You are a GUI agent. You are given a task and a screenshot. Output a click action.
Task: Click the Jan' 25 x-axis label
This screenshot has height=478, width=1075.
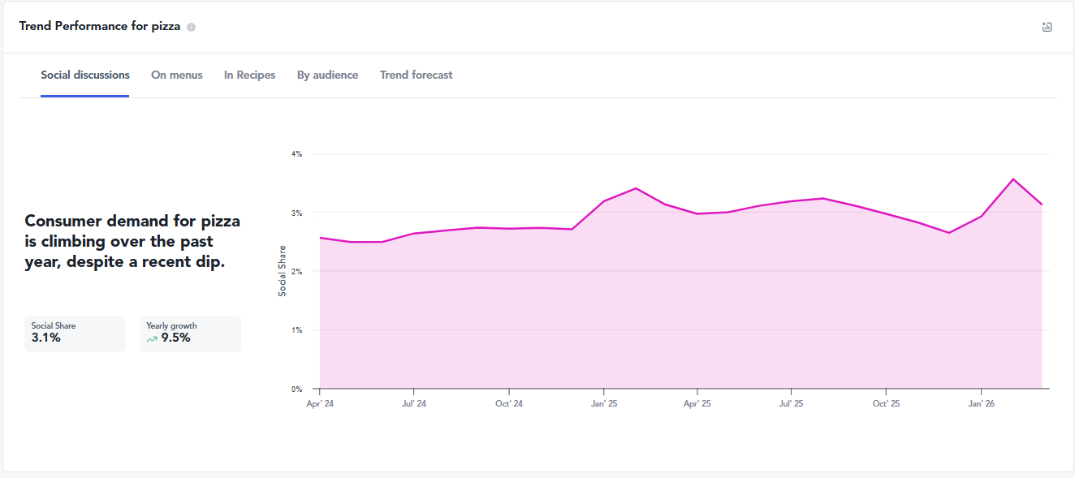coord(603,403)
